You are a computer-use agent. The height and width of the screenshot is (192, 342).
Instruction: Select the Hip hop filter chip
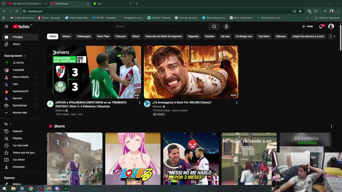[x=225, y=36]
